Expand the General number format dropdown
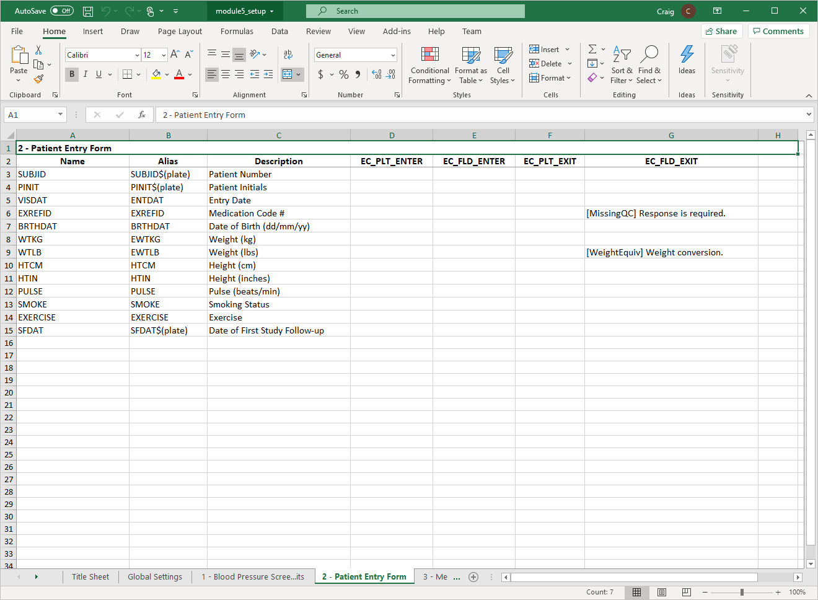Screen dimensions: 818x600 393,55
